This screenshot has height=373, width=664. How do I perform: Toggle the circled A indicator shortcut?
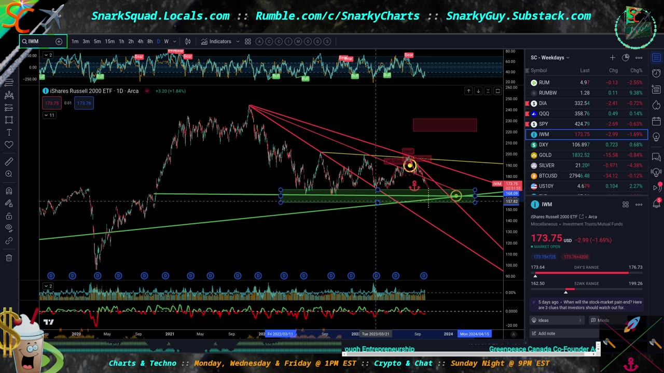[x=260, y=41]
